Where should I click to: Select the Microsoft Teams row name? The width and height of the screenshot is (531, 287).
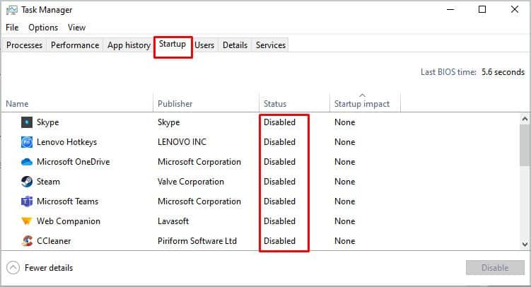(67, 201)
